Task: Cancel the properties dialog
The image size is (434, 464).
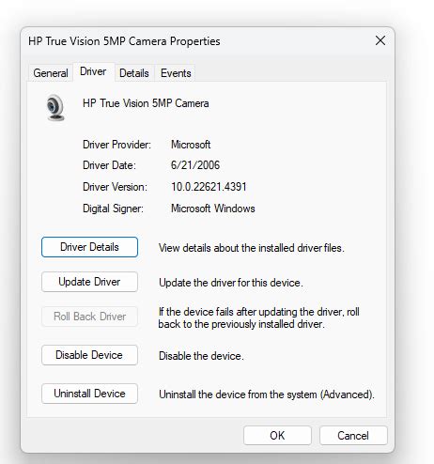Action: click(353, 436)
